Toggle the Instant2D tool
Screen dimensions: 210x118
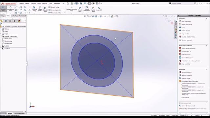tap(99, 9)
